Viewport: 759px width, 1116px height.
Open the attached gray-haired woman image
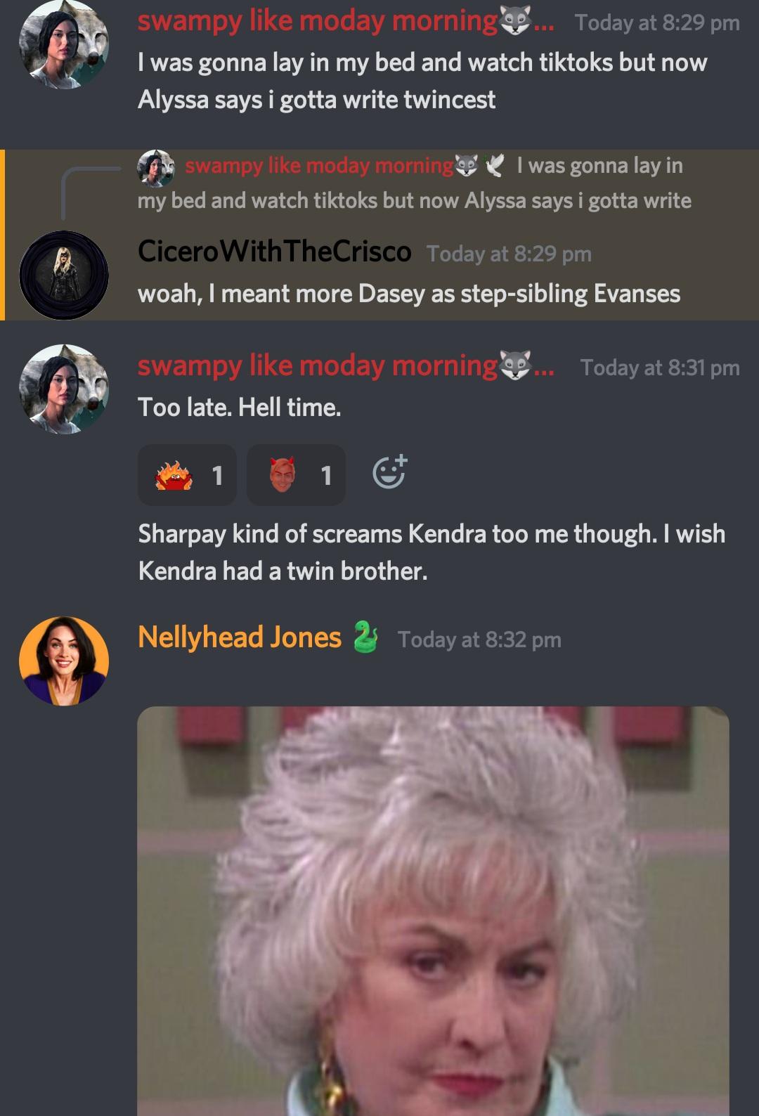pyautogui.click(x=433, y=911)
